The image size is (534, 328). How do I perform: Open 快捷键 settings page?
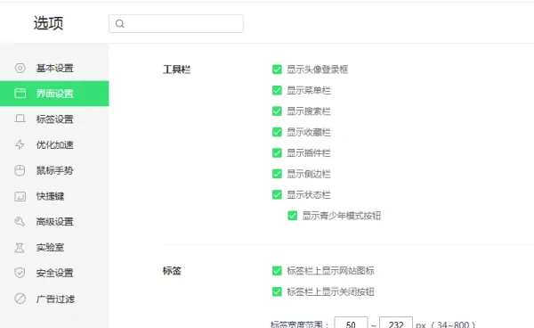(x=54, y=196)
